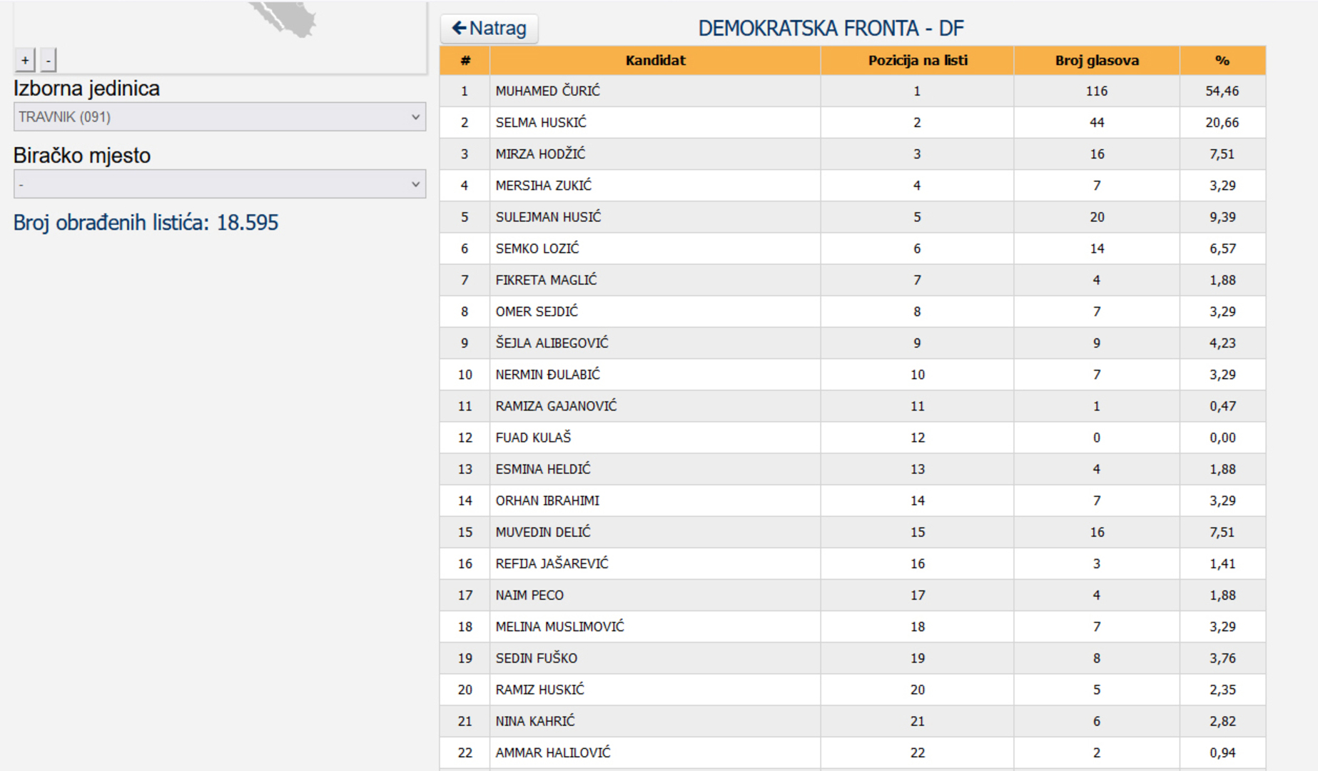Click the number sign column header
The image size is (1318, 771).
point(465,61)
